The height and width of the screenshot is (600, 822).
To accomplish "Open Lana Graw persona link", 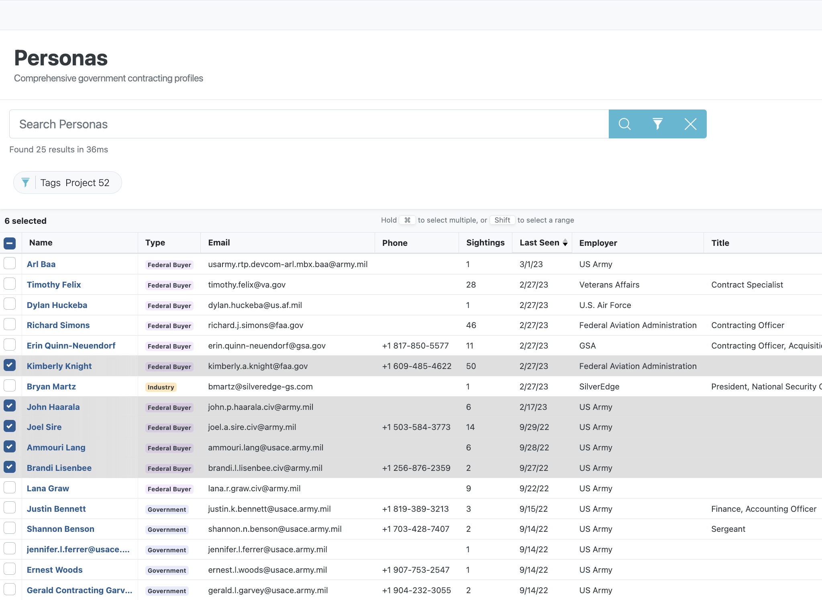I will point(48,489).
